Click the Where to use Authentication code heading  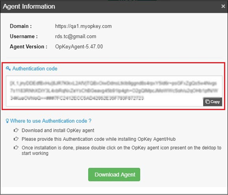[51, 121]
